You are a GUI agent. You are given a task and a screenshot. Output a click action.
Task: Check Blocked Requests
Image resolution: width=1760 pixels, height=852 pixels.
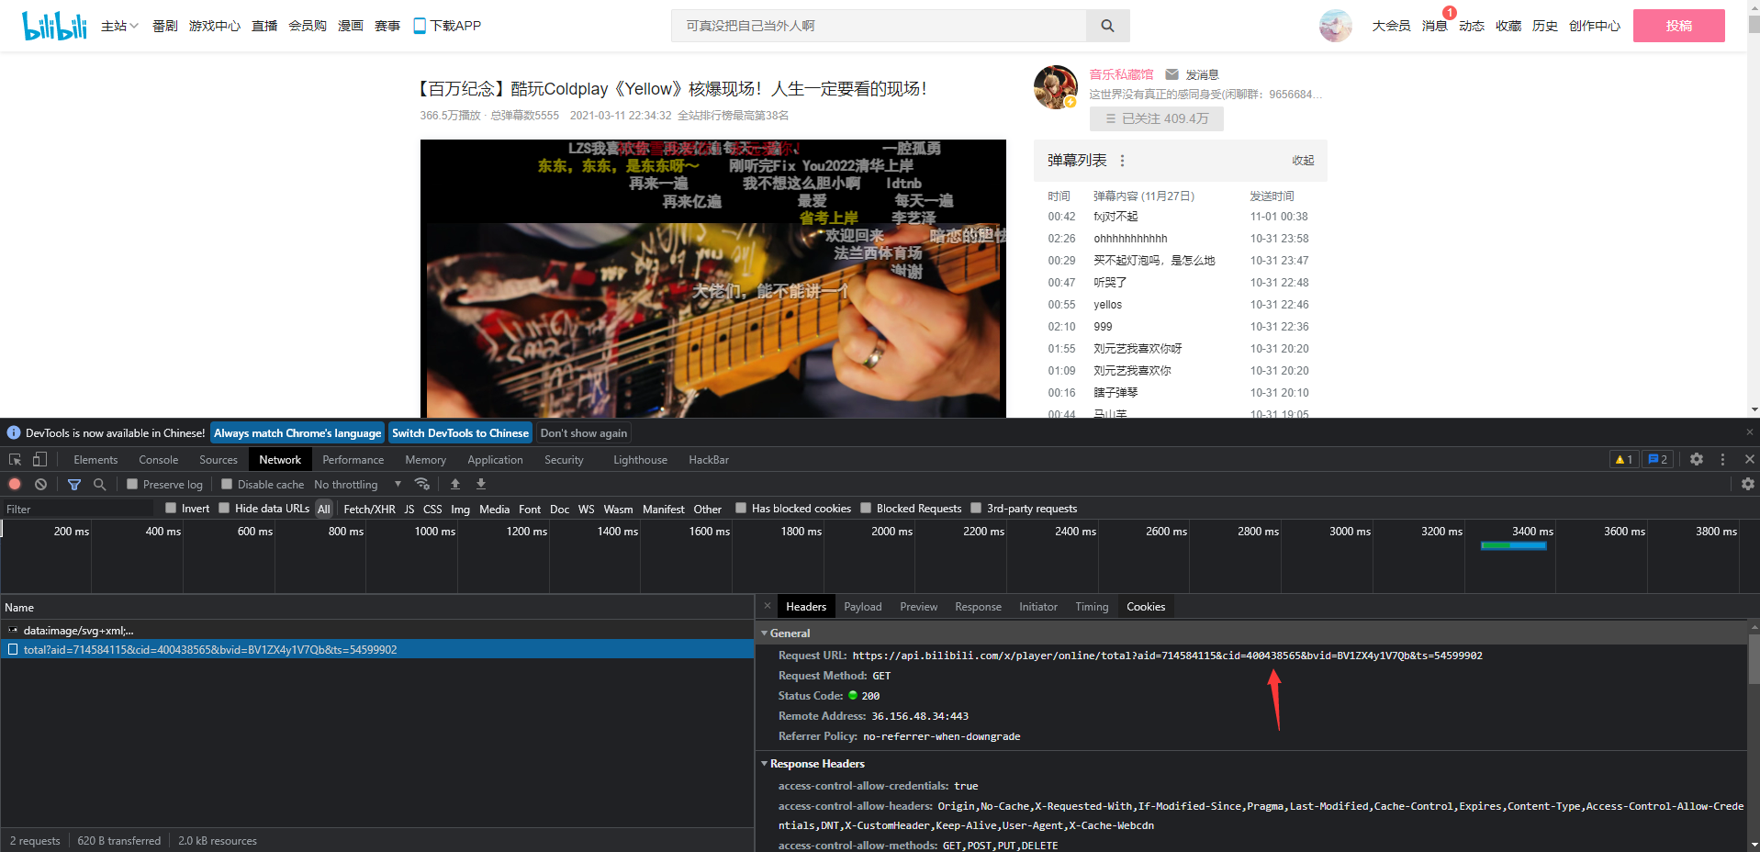coord(866,508)
